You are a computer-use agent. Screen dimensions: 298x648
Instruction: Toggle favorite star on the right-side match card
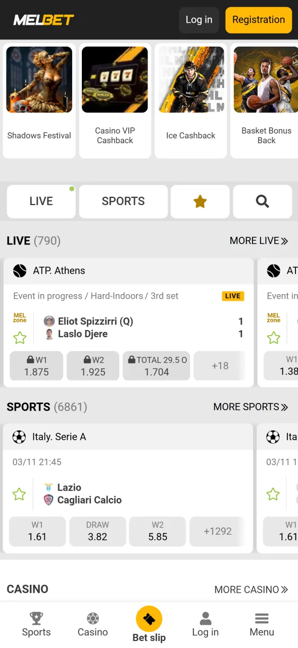pos(274,338)
